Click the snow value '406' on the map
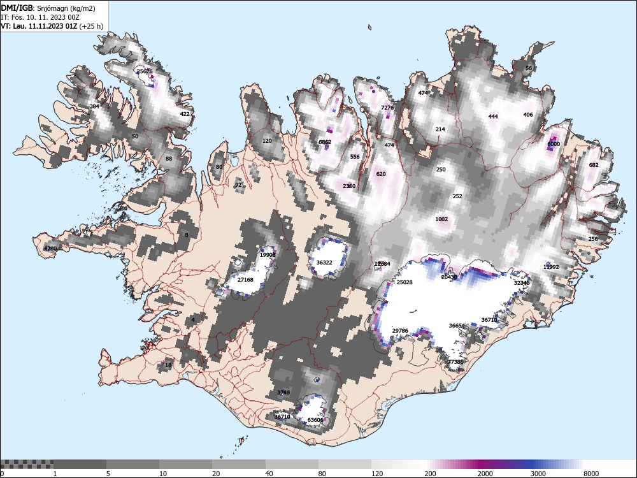 [x=528, y=115]
